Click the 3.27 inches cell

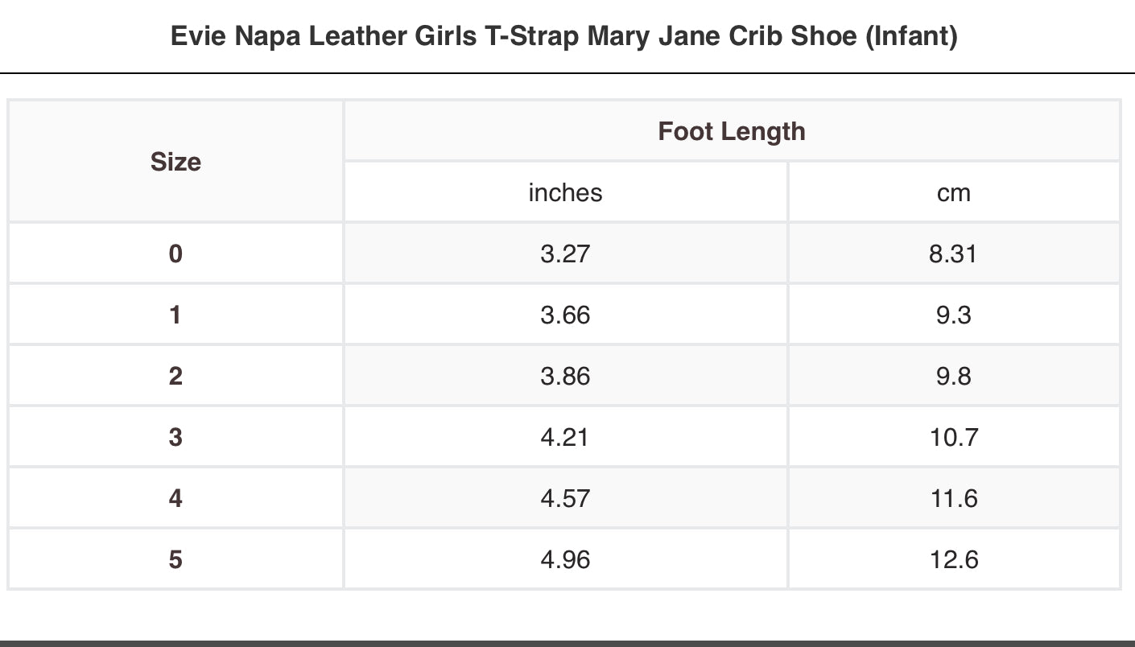pyautogui.click(x=565, y=253)
